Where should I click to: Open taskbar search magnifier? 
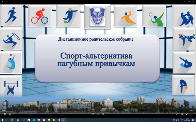click(7, 120)
